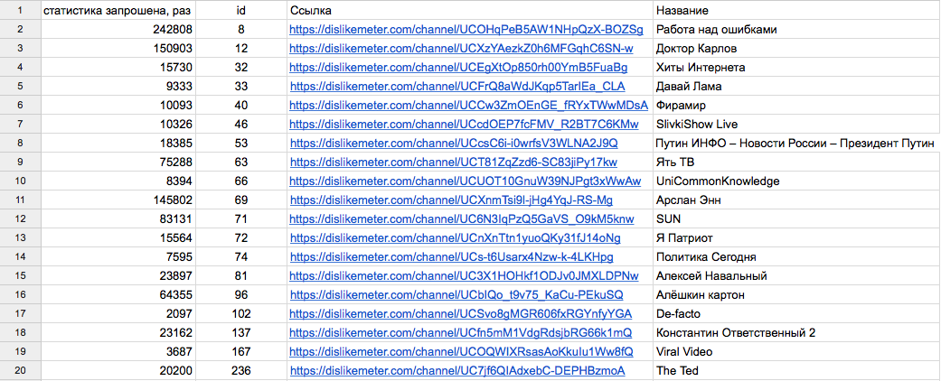
Task: Open the link in The Ted row
Action: [457, 371]
